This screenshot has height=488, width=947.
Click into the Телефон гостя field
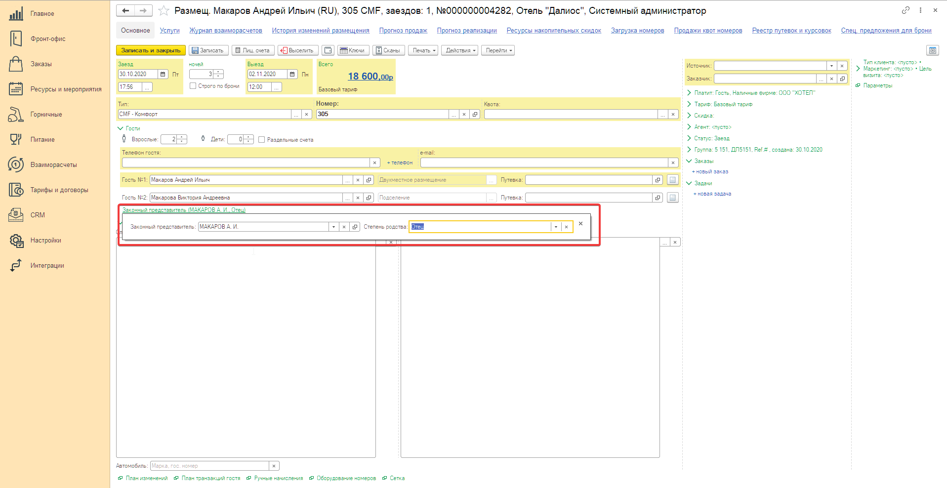click(246, 163)
